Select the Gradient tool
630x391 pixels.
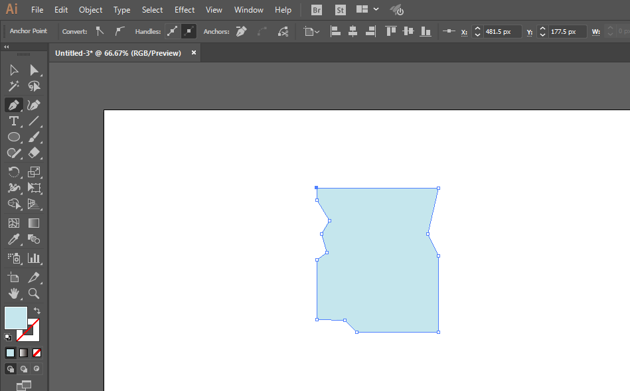click(x=34, y=223)
